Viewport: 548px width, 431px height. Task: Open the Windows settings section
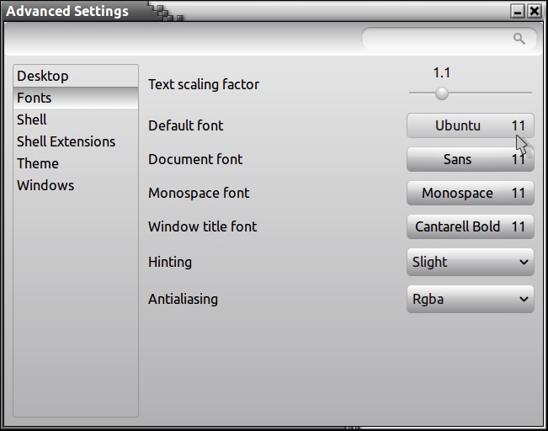(x=45, y=185)
